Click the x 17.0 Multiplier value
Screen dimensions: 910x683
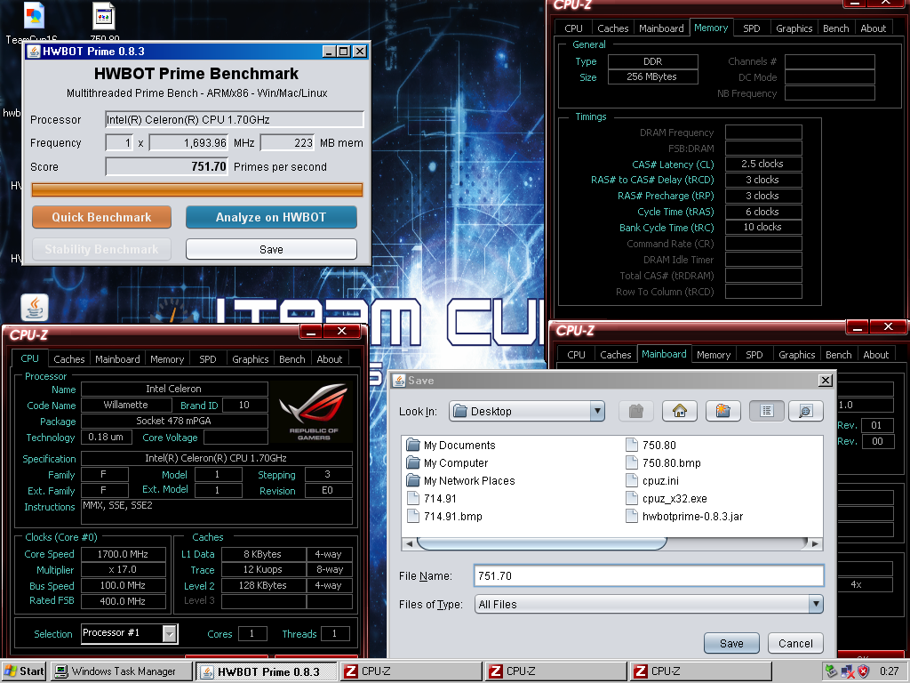123,570
